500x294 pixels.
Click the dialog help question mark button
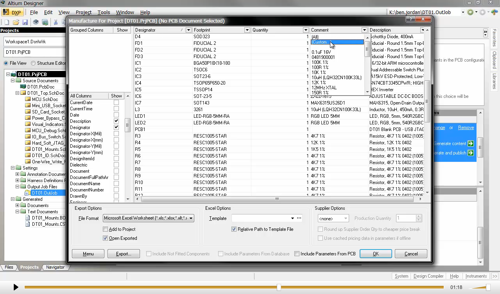click(410, 19)
